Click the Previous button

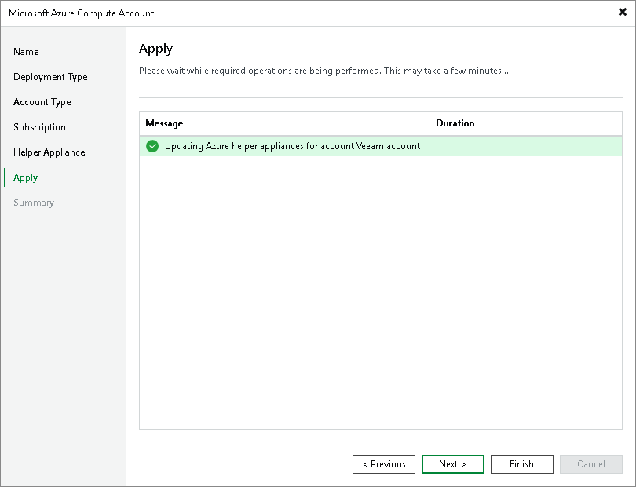(384, 464)
